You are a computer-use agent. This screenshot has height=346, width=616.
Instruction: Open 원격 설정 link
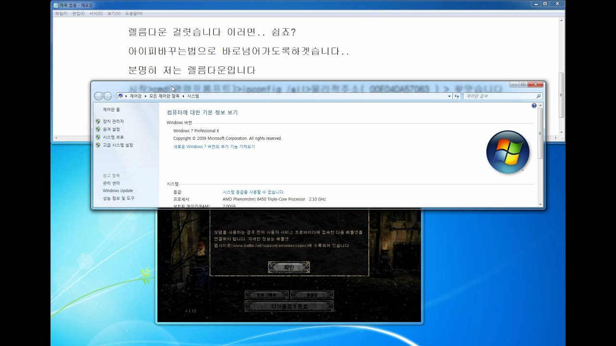point(111,129)
